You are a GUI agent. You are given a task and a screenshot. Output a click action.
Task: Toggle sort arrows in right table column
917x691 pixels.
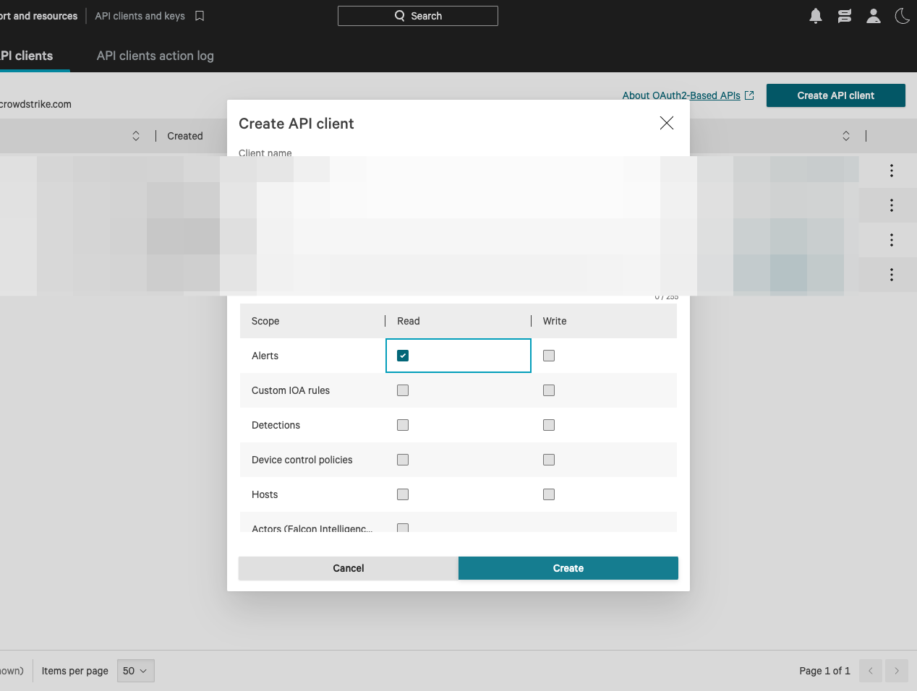pos(846,136)
